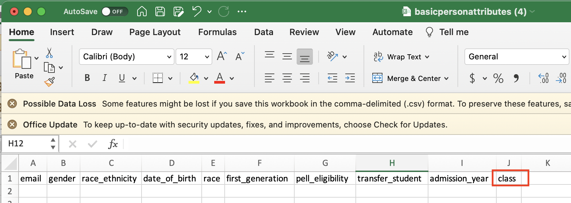Increase font size with large A icon
571x203 pixels.
coord(222,56)
